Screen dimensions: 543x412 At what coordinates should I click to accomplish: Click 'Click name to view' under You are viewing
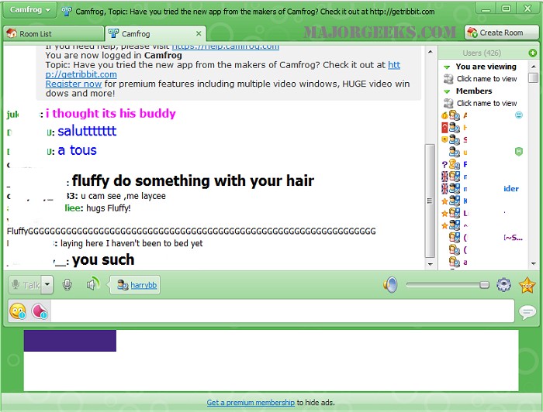tap(486, 79)
